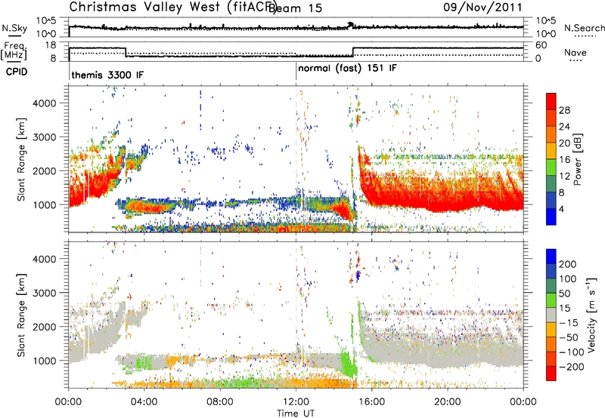
Task: Click the 20:00 time tick label
Action: [448, 402]
